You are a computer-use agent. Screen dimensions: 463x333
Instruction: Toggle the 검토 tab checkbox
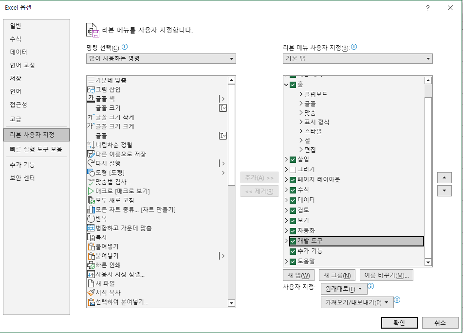293,210
